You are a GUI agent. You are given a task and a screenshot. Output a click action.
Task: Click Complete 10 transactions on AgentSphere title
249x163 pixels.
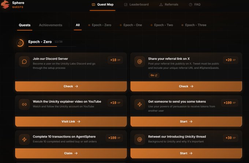click(x=64, y=137)
